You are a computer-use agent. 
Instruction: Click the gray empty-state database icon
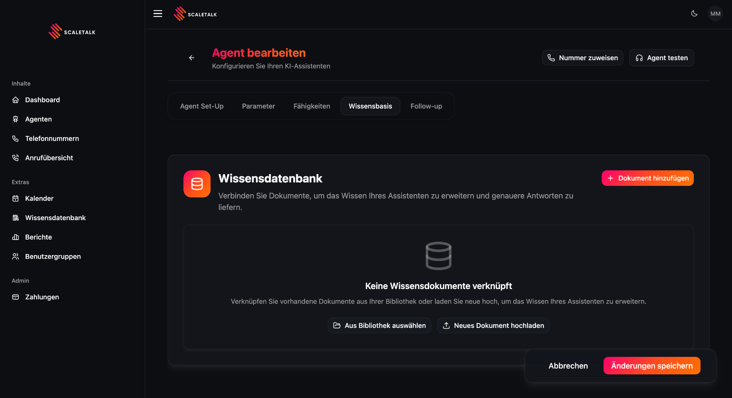click(x=438, y=256)
